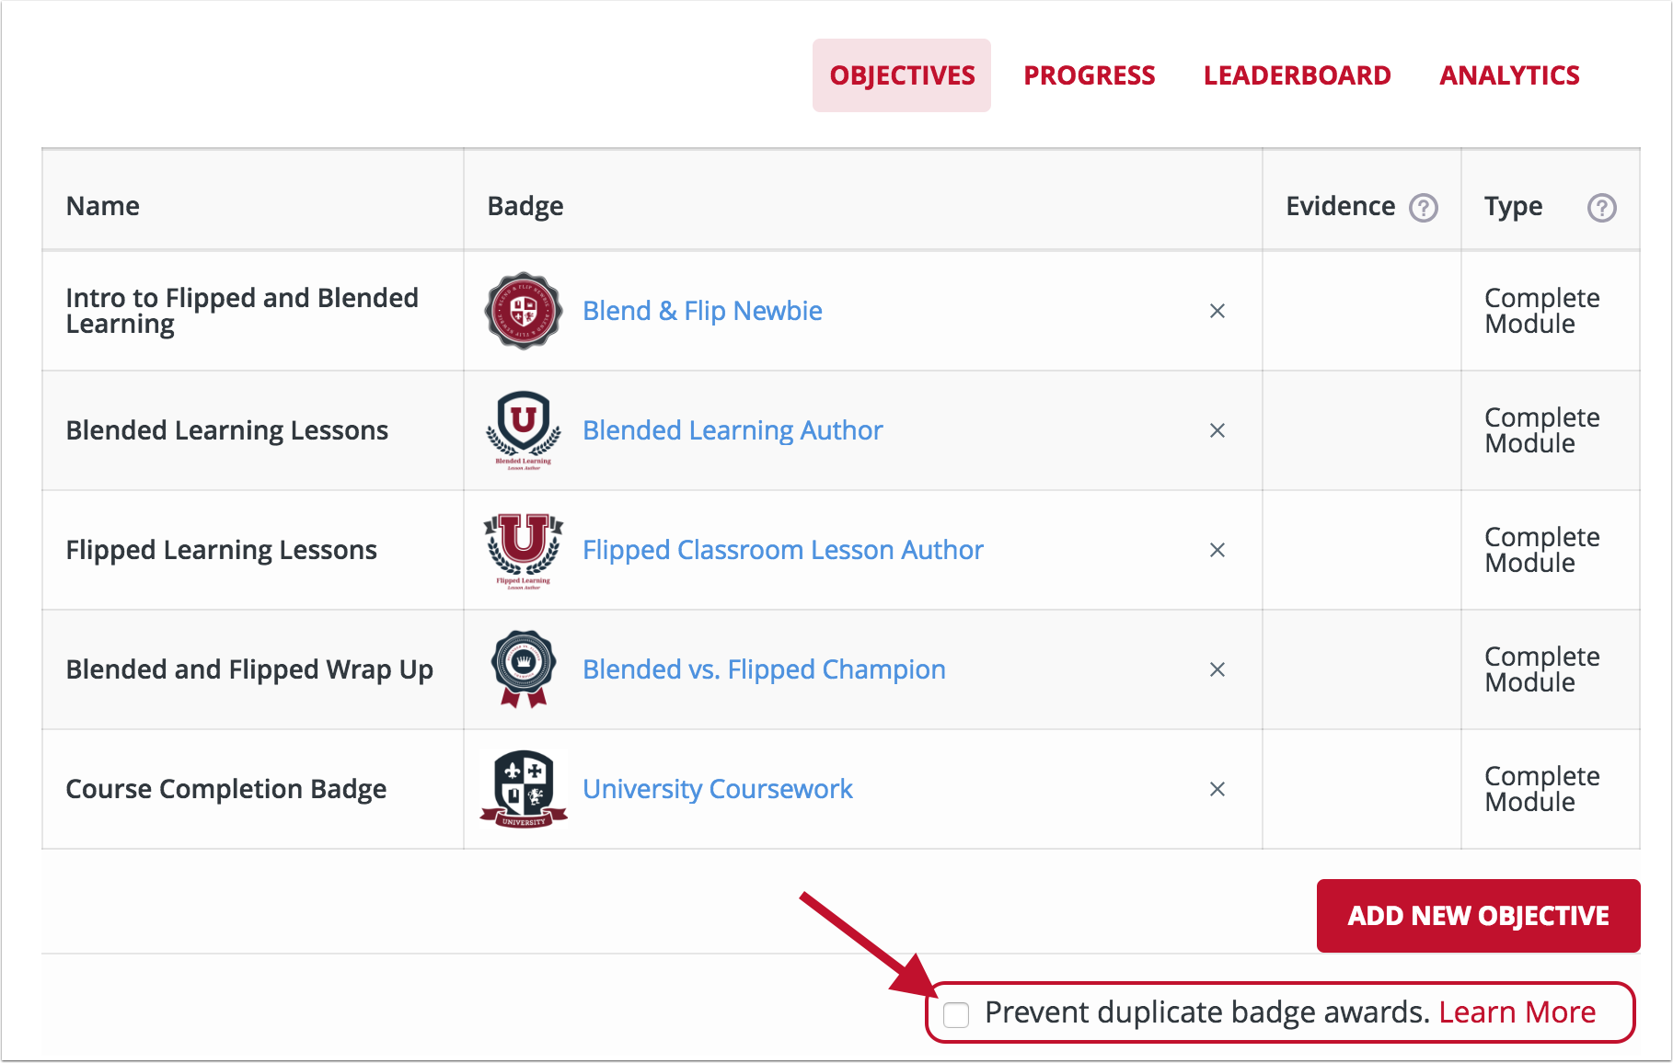Select the Blended Learning Author shield icon
This screenshot has height=1063, width=1673.
tap(521, 429)
